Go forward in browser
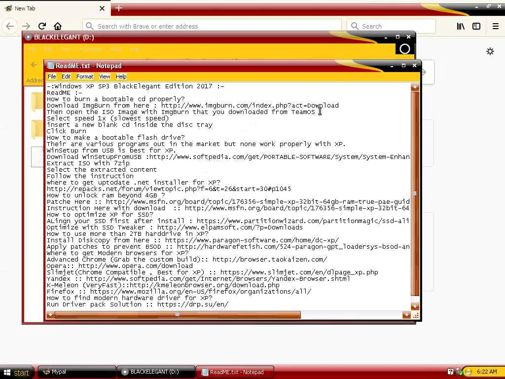The width and height of the screenshot is (505, 379). [26, 26]
